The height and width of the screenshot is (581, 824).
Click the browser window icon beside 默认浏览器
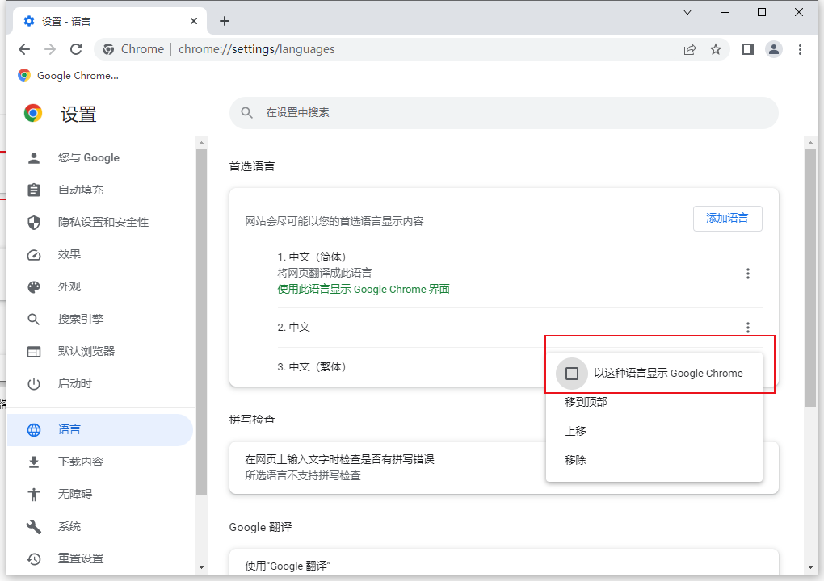(34, 352)
